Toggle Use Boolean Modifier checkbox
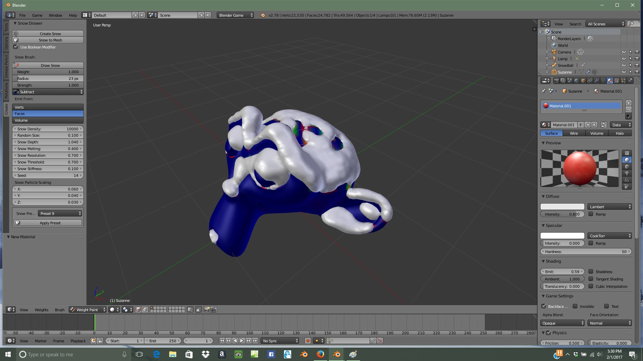 [16, 47]
